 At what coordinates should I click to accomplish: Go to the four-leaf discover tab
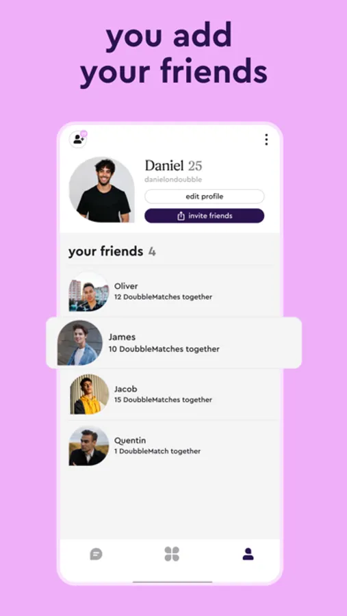pyautogui.click(x=172, y=554)
